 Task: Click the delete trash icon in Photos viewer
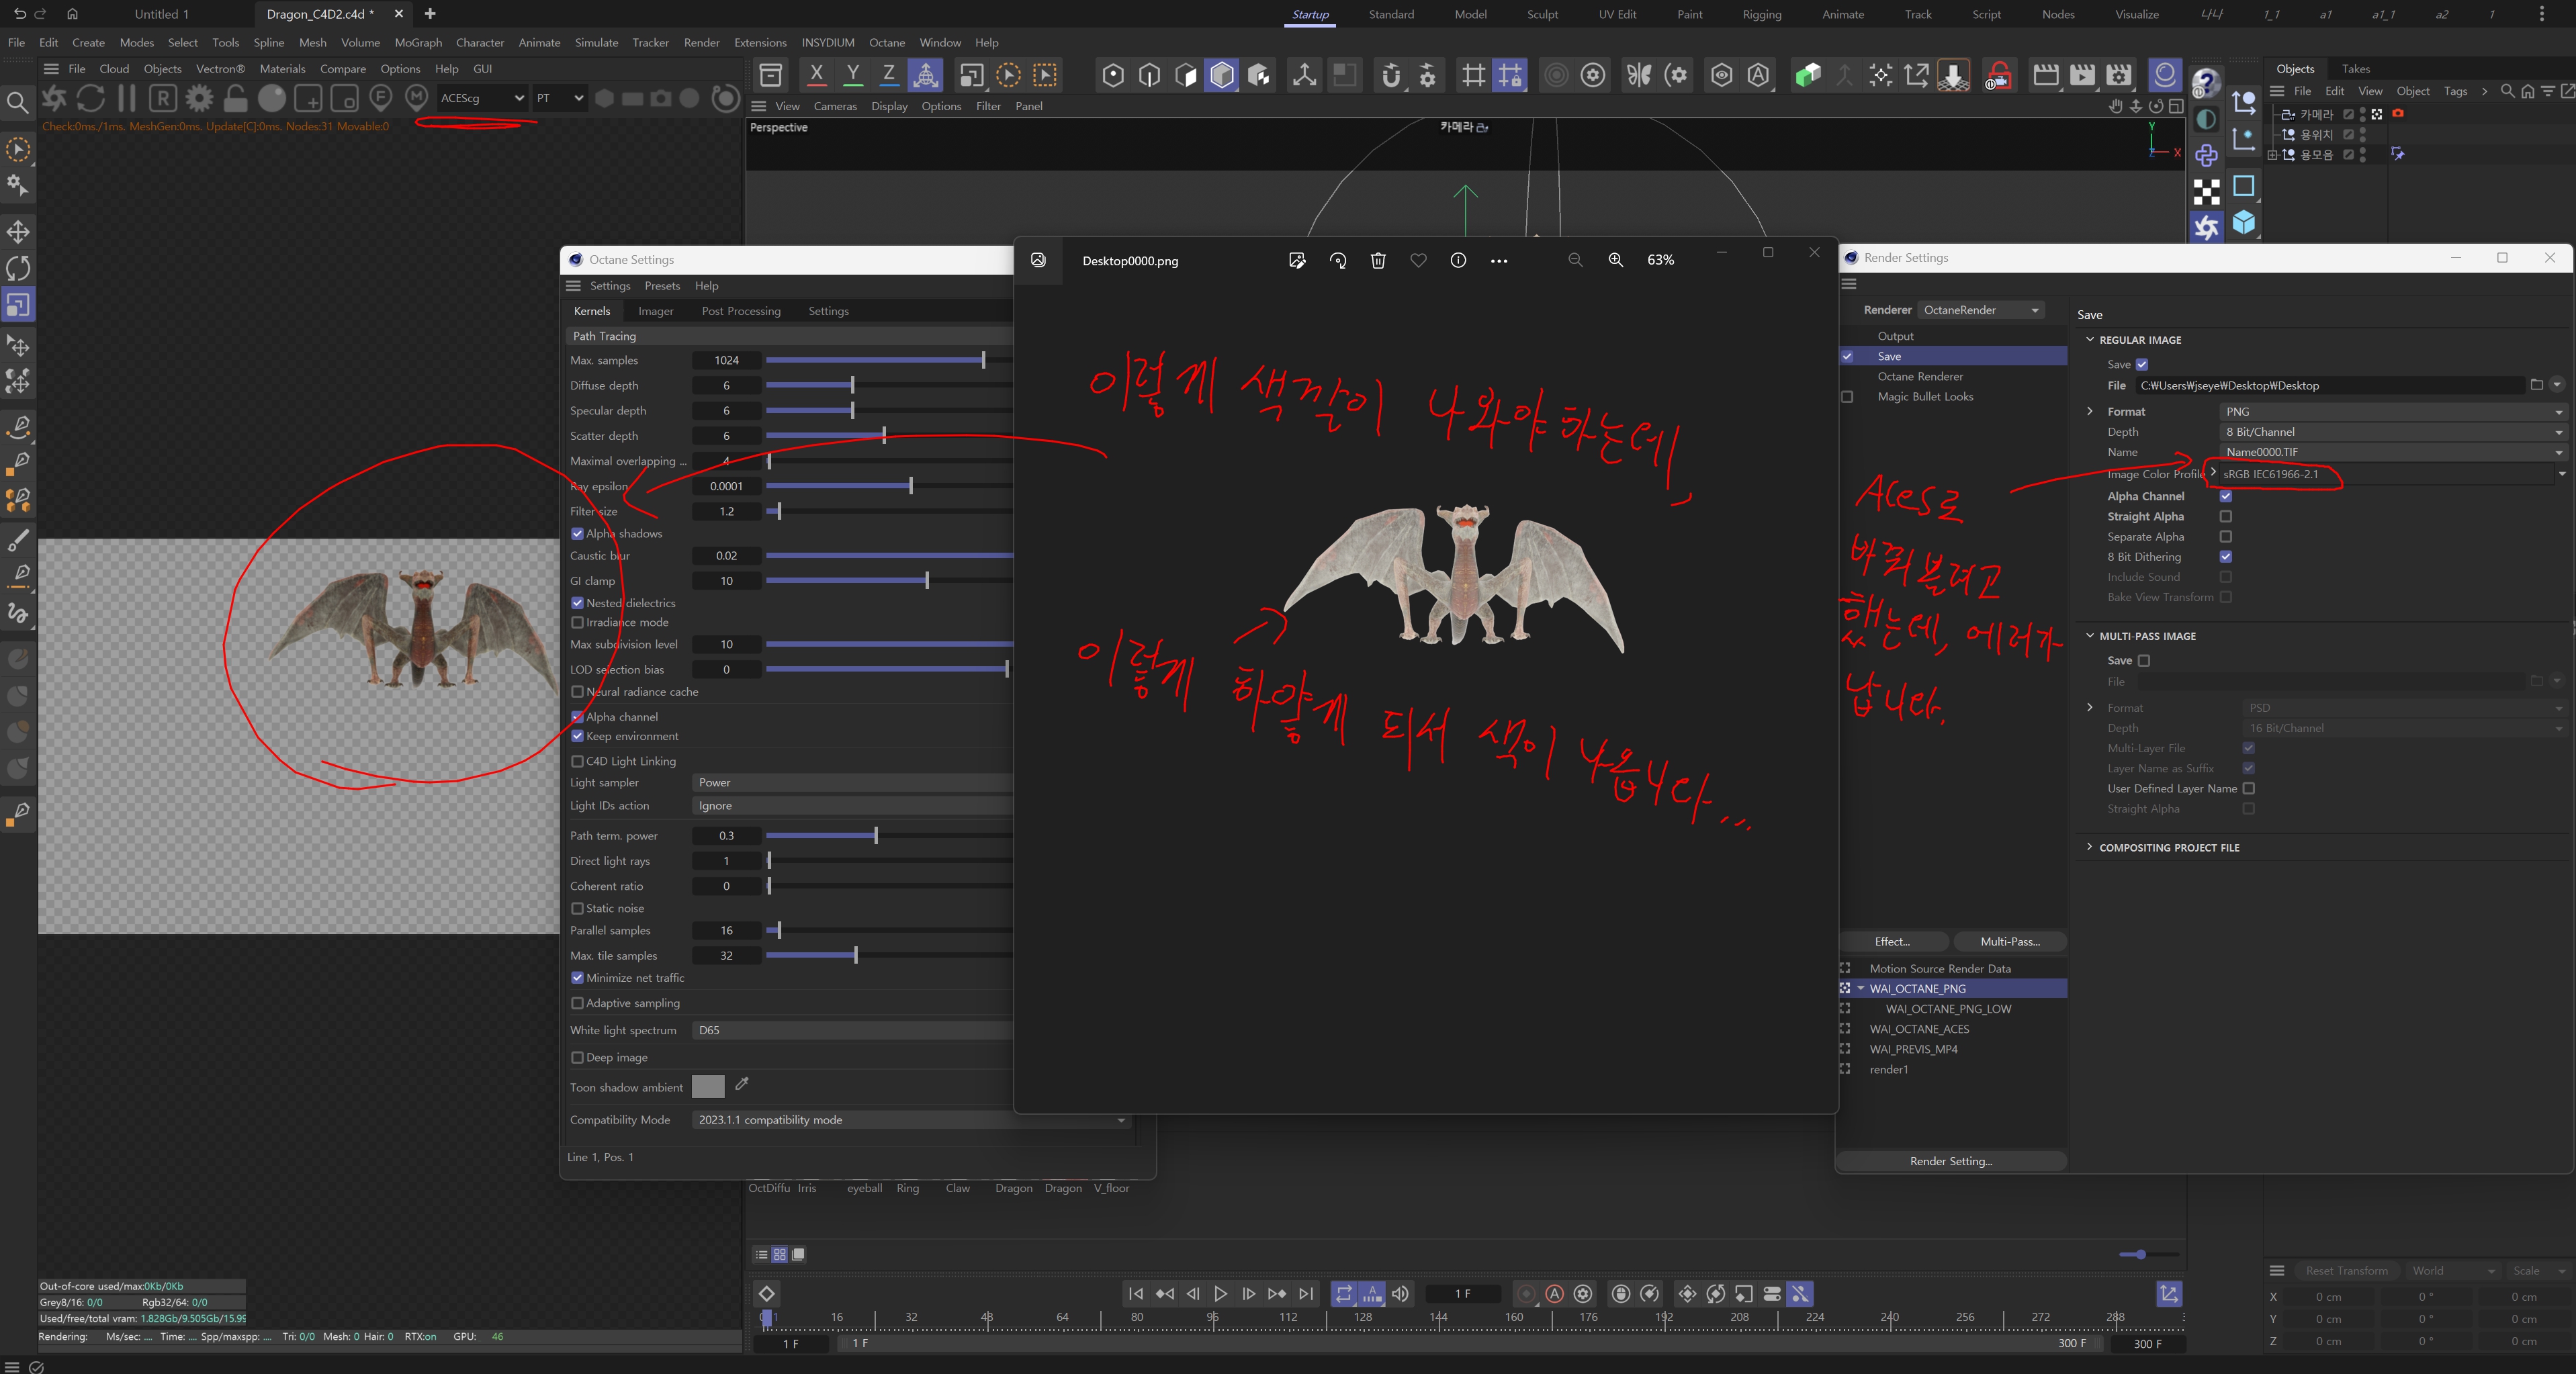pos(1378,260)
